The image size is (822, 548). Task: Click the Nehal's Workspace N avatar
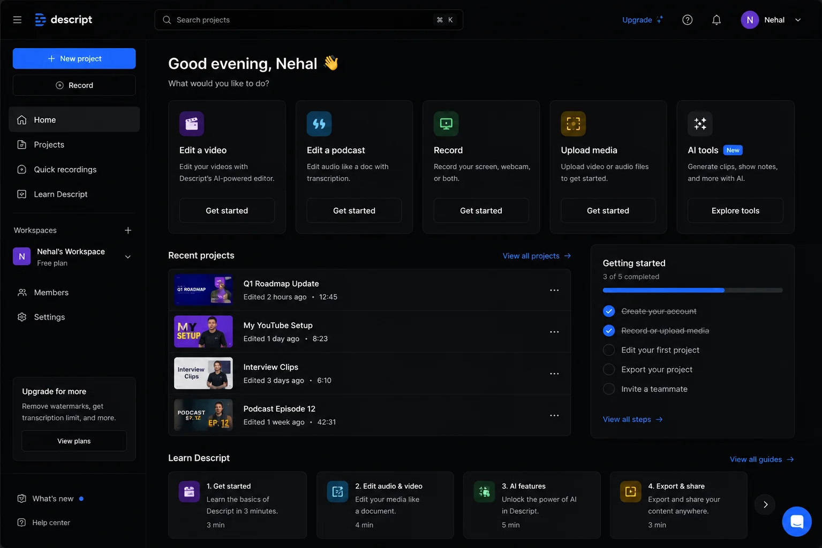pos(22,256)
